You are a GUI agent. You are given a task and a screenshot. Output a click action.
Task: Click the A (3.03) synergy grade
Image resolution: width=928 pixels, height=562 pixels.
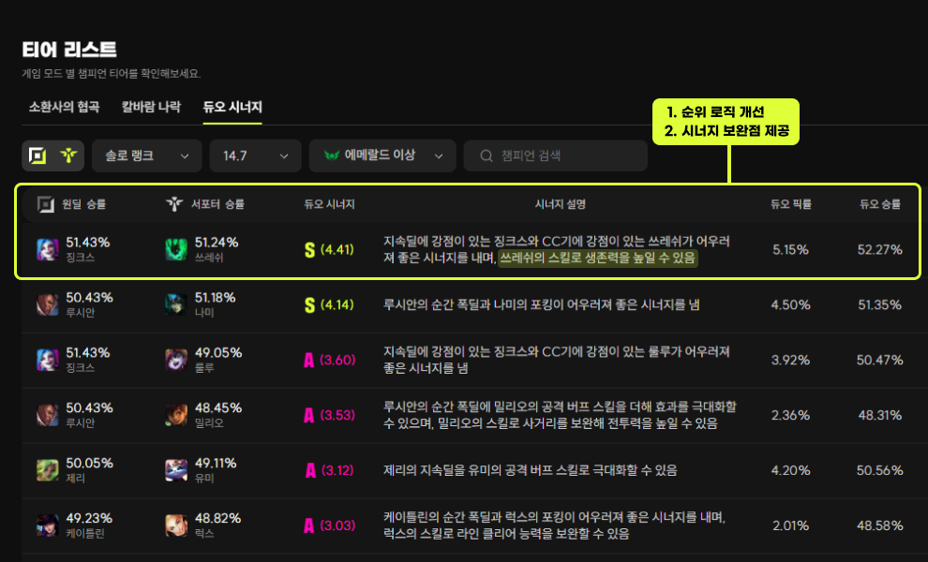point(329,525)
